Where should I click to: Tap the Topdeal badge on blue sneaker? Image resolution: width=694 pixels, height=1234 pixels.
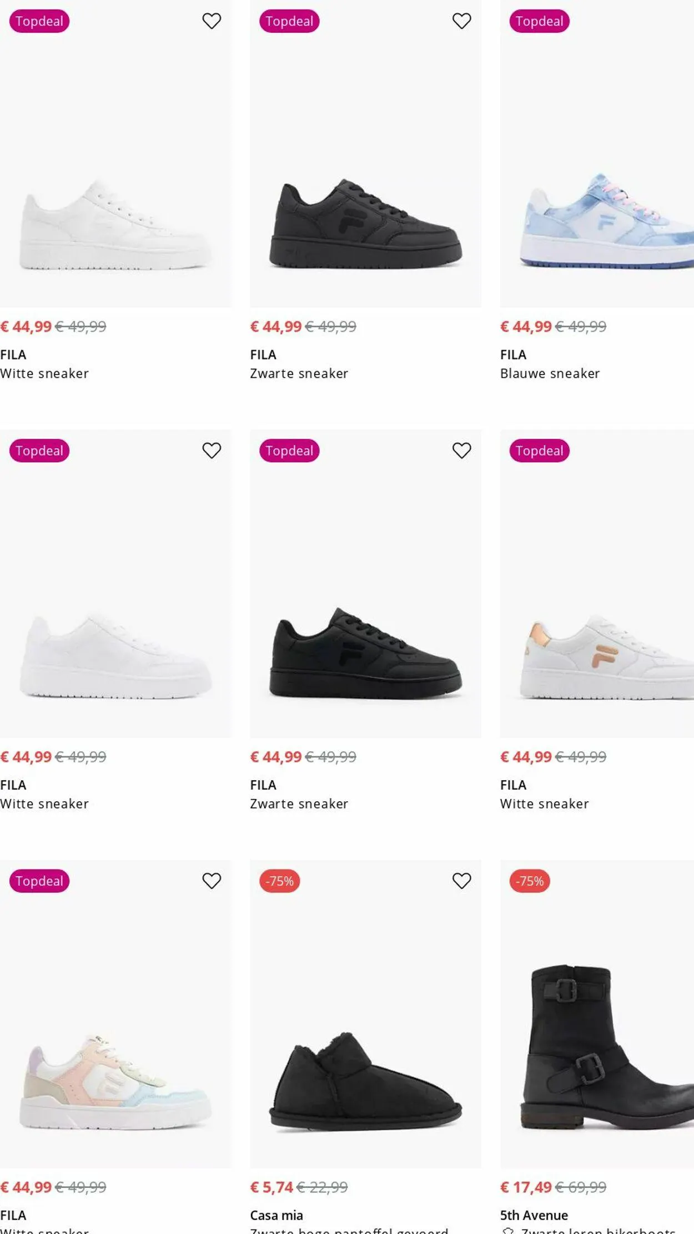[539, 21]
